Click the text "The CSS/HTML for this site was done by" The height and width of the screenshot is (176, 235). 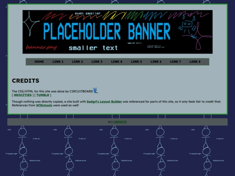[40, 91]
